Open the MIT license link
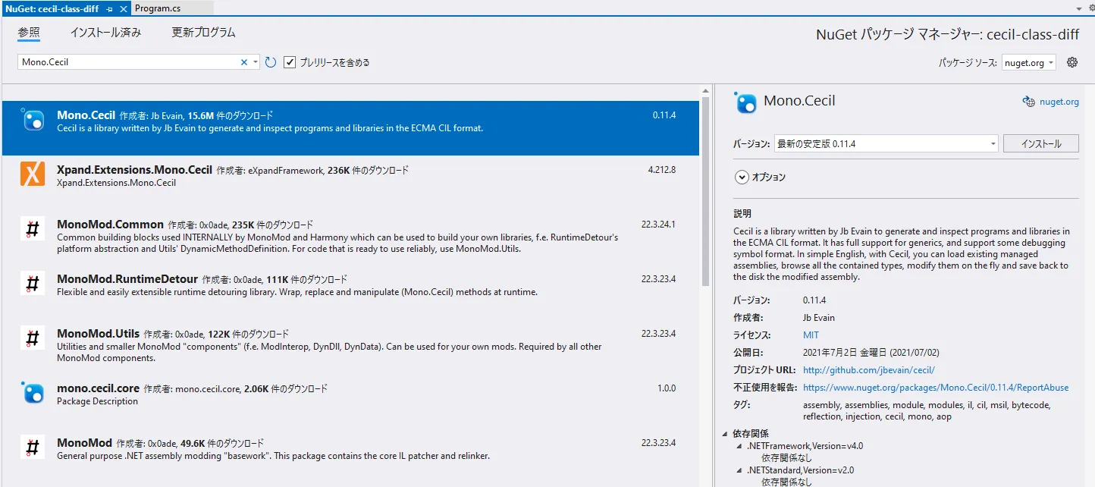 click(811, 335)
